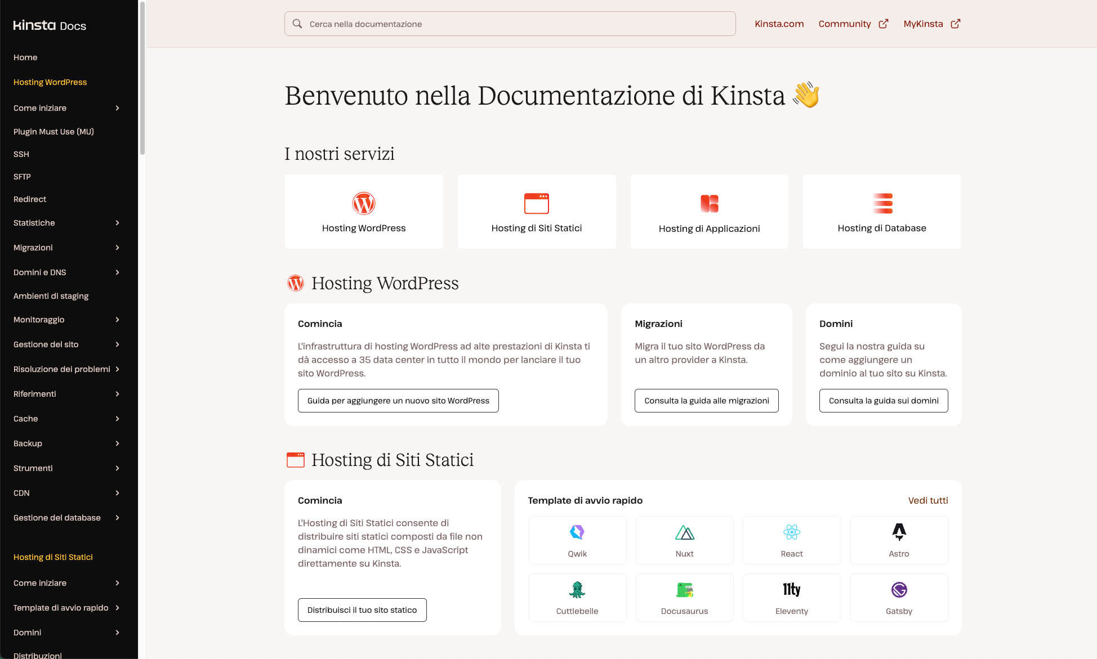1097x659 pixels.
Task: Click the Docusaurus template icon
Action: [684, 589]
